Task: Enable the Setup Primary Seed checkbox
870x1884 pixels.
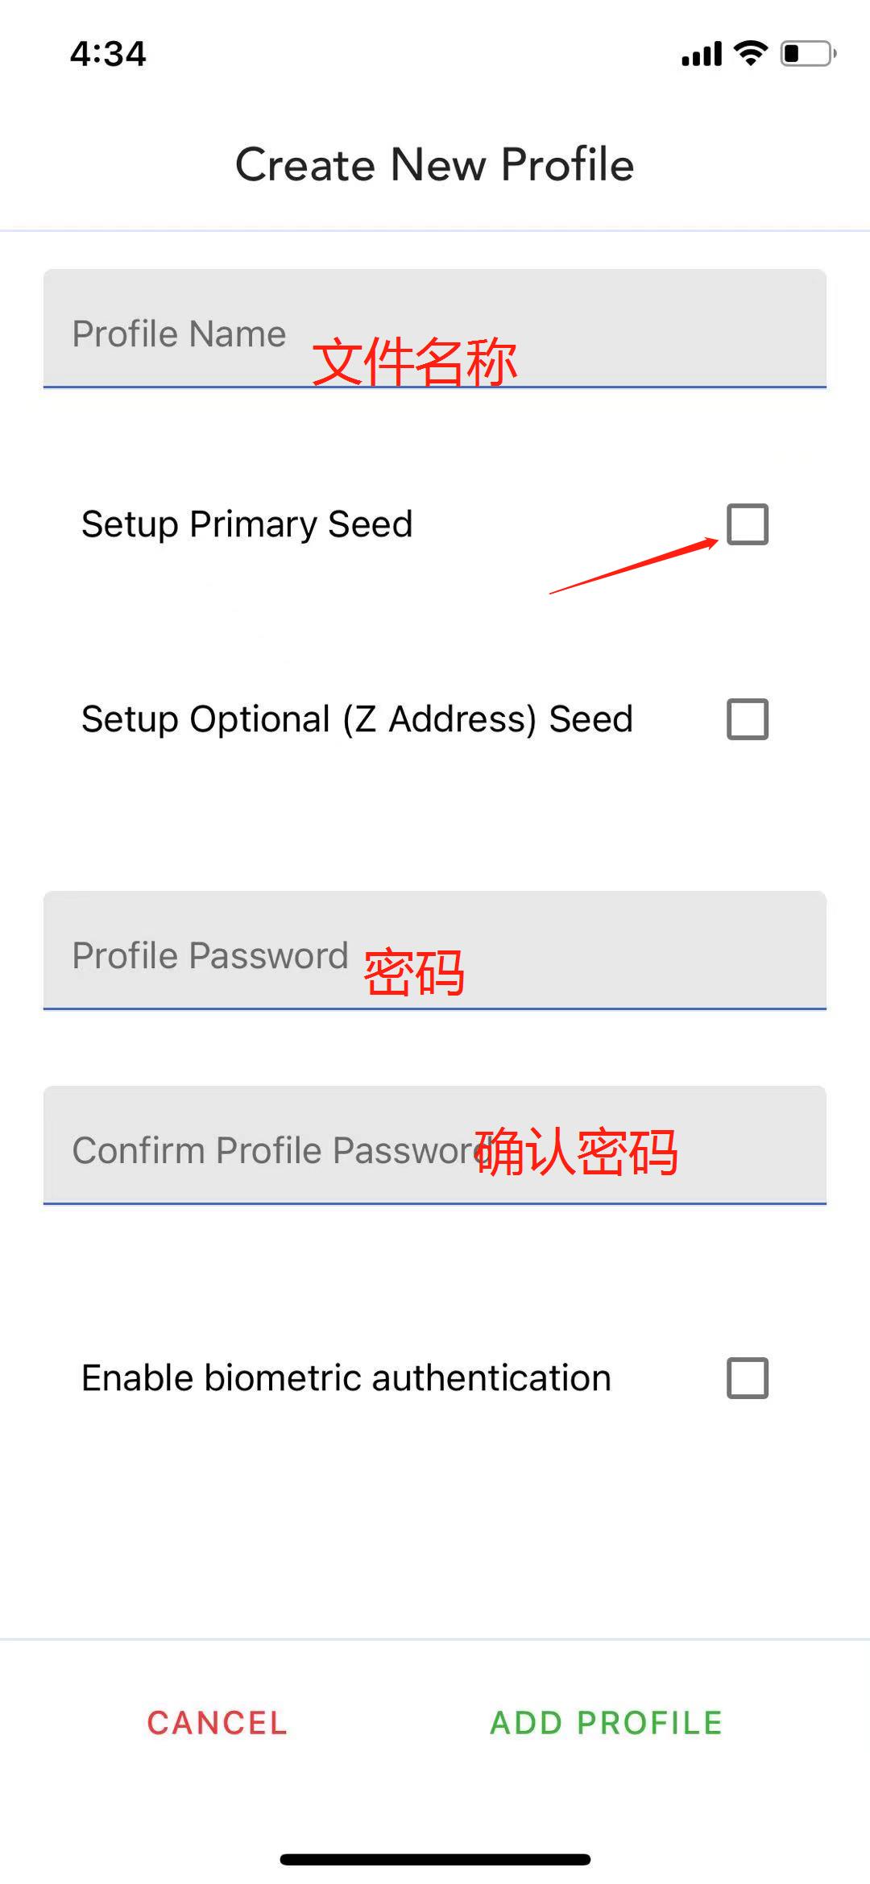Action: (748, 524)
